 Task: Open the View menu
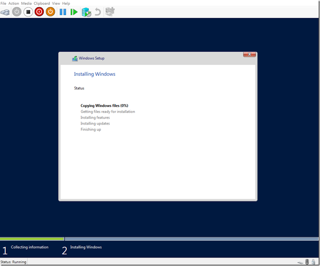[56, 3]
